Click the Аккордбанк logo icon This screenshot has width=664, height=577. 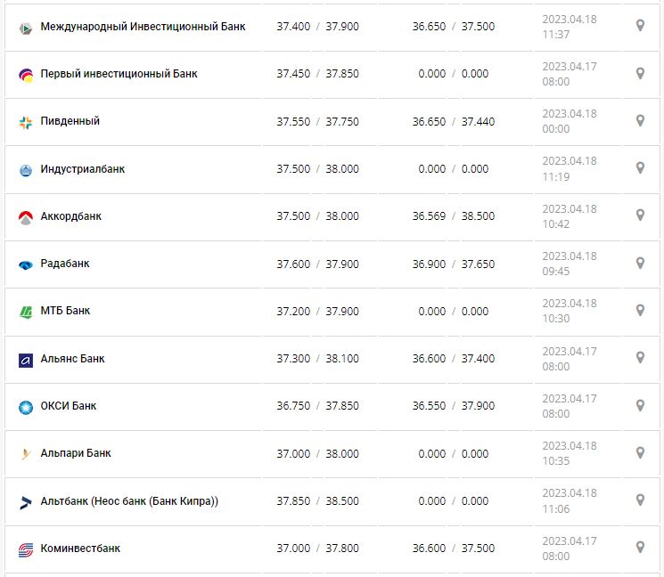(25, 217)
